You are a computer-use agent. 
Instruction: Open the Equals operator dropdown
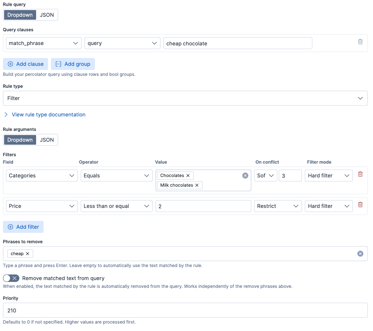coord(117,176)
